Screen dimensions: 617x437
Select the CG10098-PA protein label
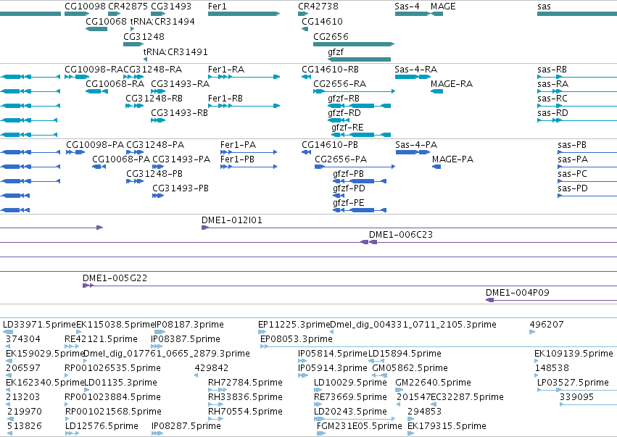tap(95, 145)
